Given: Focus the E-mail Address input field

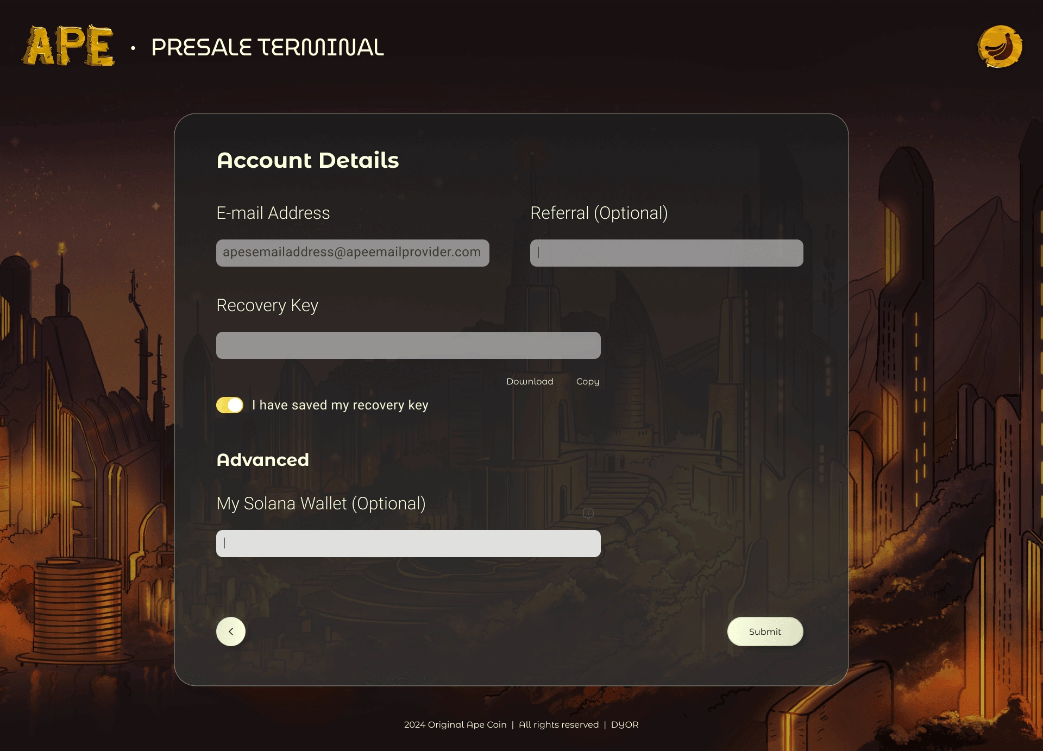Looking at the screenshot, I should coord(353,253).
